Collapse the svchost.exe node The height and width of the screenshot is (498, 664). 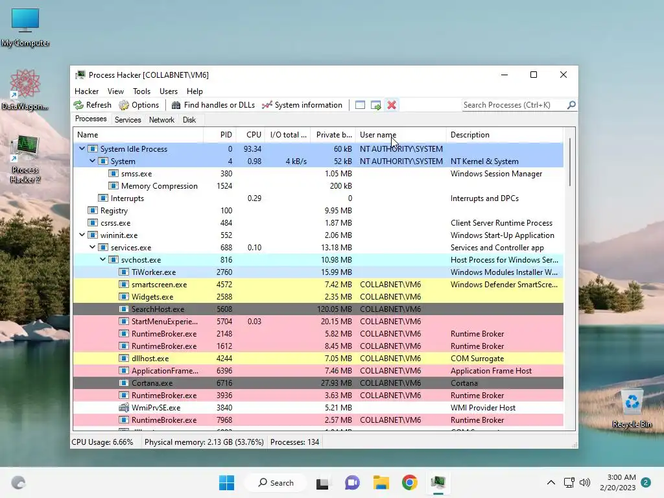pos(103,259)
